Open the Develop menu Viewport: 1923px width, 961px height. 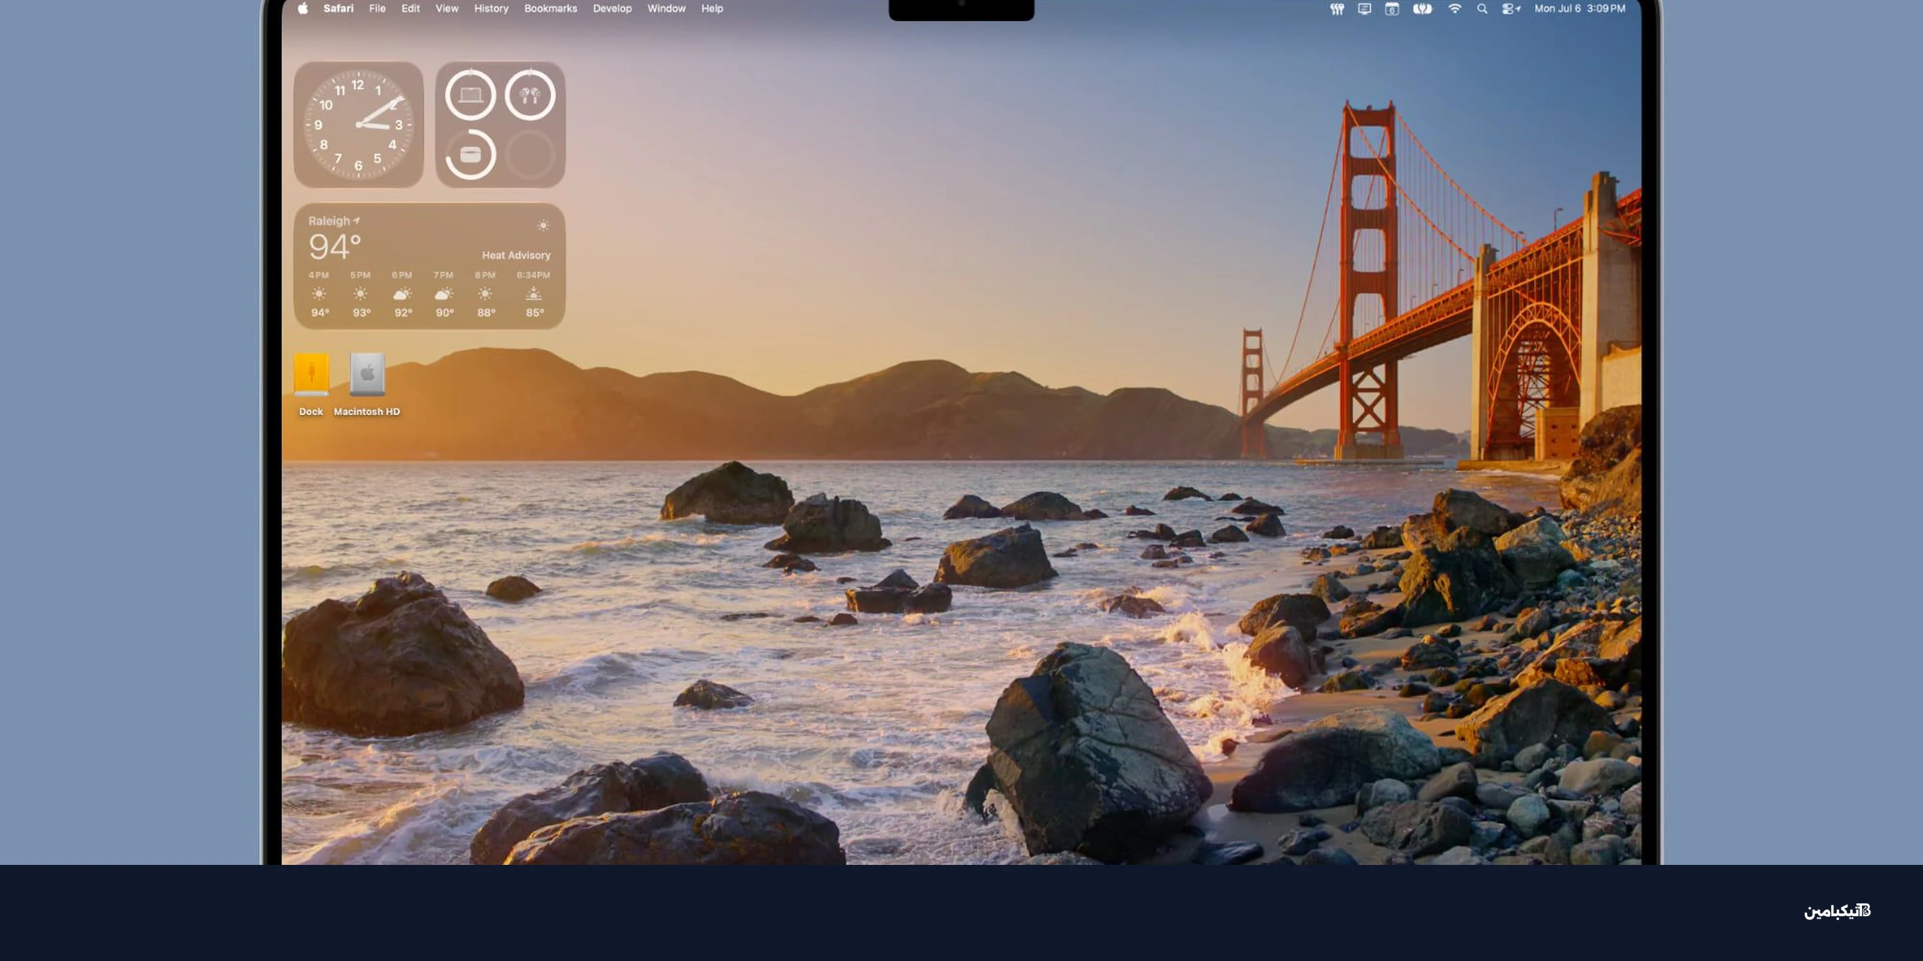pyautogui.click(x=612, y=9)
